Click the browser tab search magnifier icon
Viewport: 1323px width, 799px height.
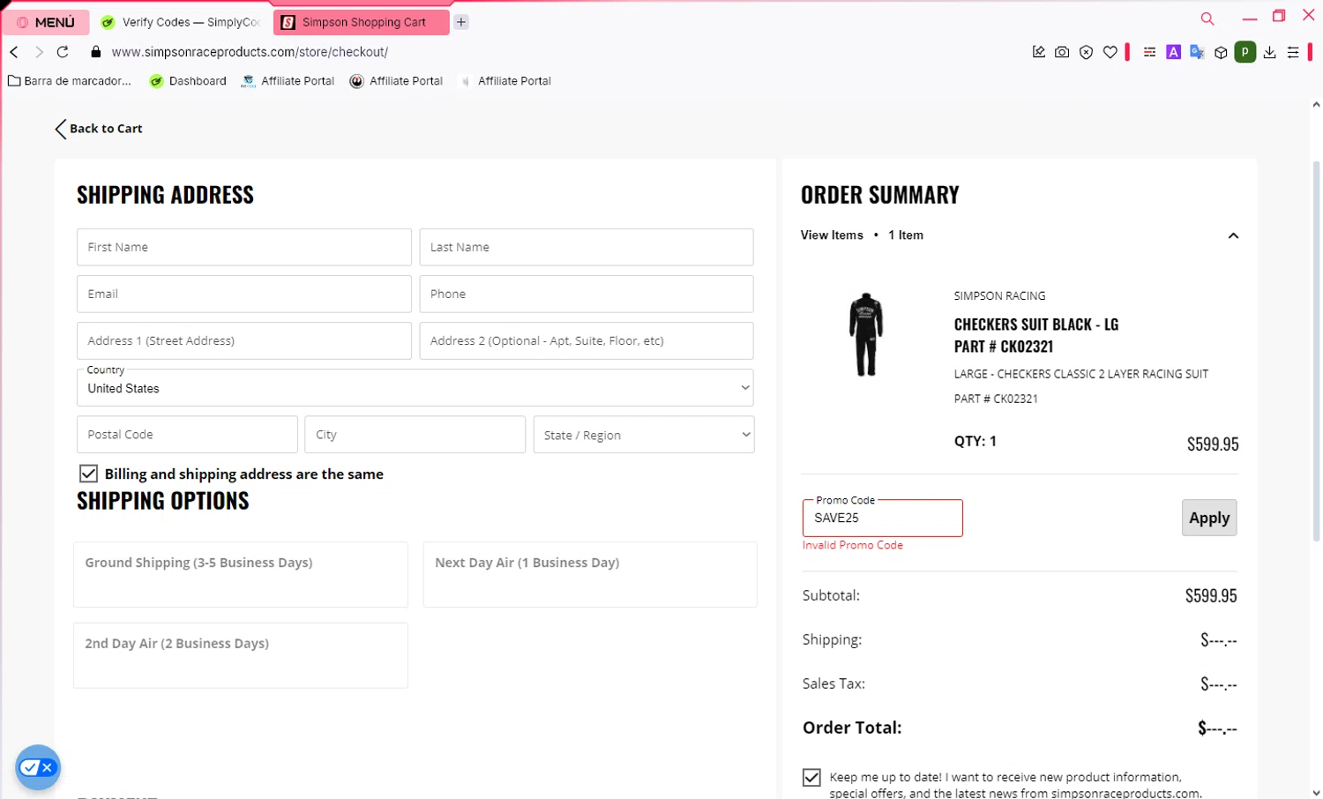pos(1207,19)
